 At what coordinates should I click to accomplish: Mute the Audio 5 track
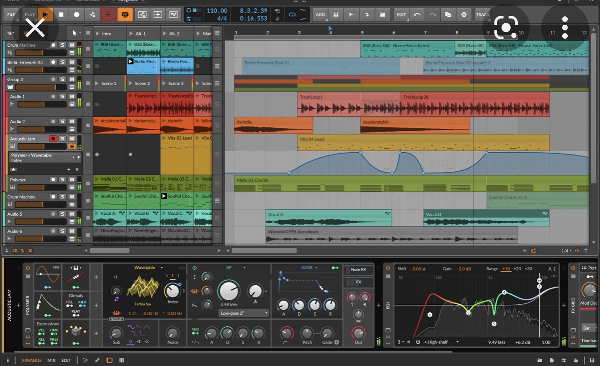pos(71,214)
